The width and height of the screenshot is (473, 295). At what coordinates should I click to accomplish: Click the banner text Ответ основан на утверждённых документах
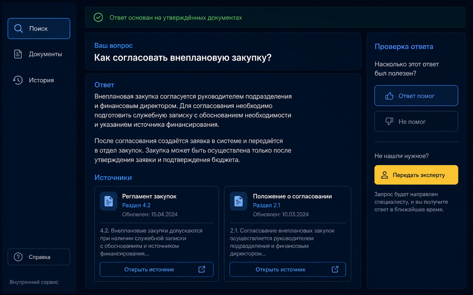[x=176, y=18]
